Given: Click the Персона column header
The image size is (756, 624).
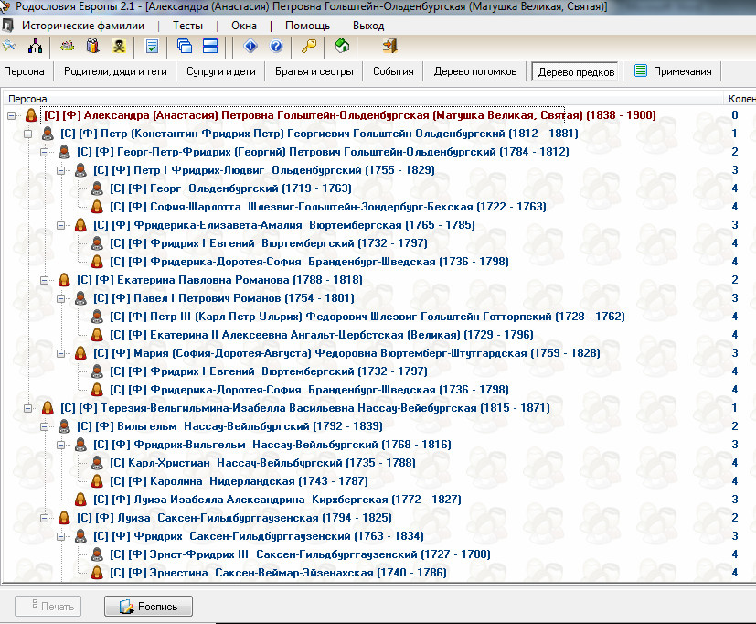Looking at the screenshot, I should pos(363,99).
